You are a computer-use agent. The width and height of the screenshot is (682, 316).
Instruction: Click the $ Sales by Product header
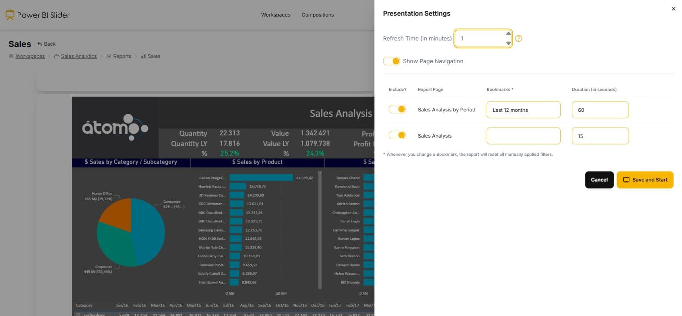coord(257,162)
